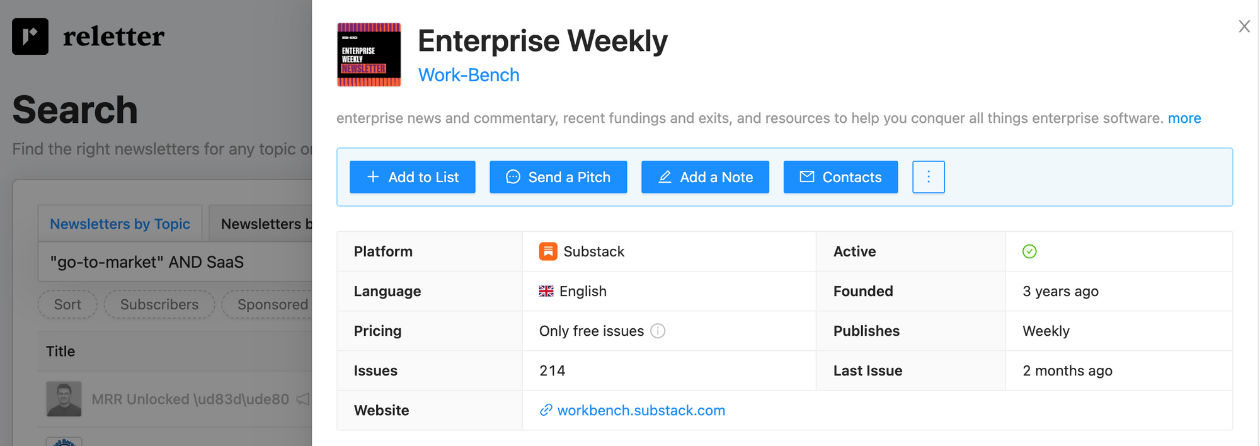The image size is (1260, 446).
Task: Close the Enterprise Weekly detail panel
Action: (x=1244, y=26)
